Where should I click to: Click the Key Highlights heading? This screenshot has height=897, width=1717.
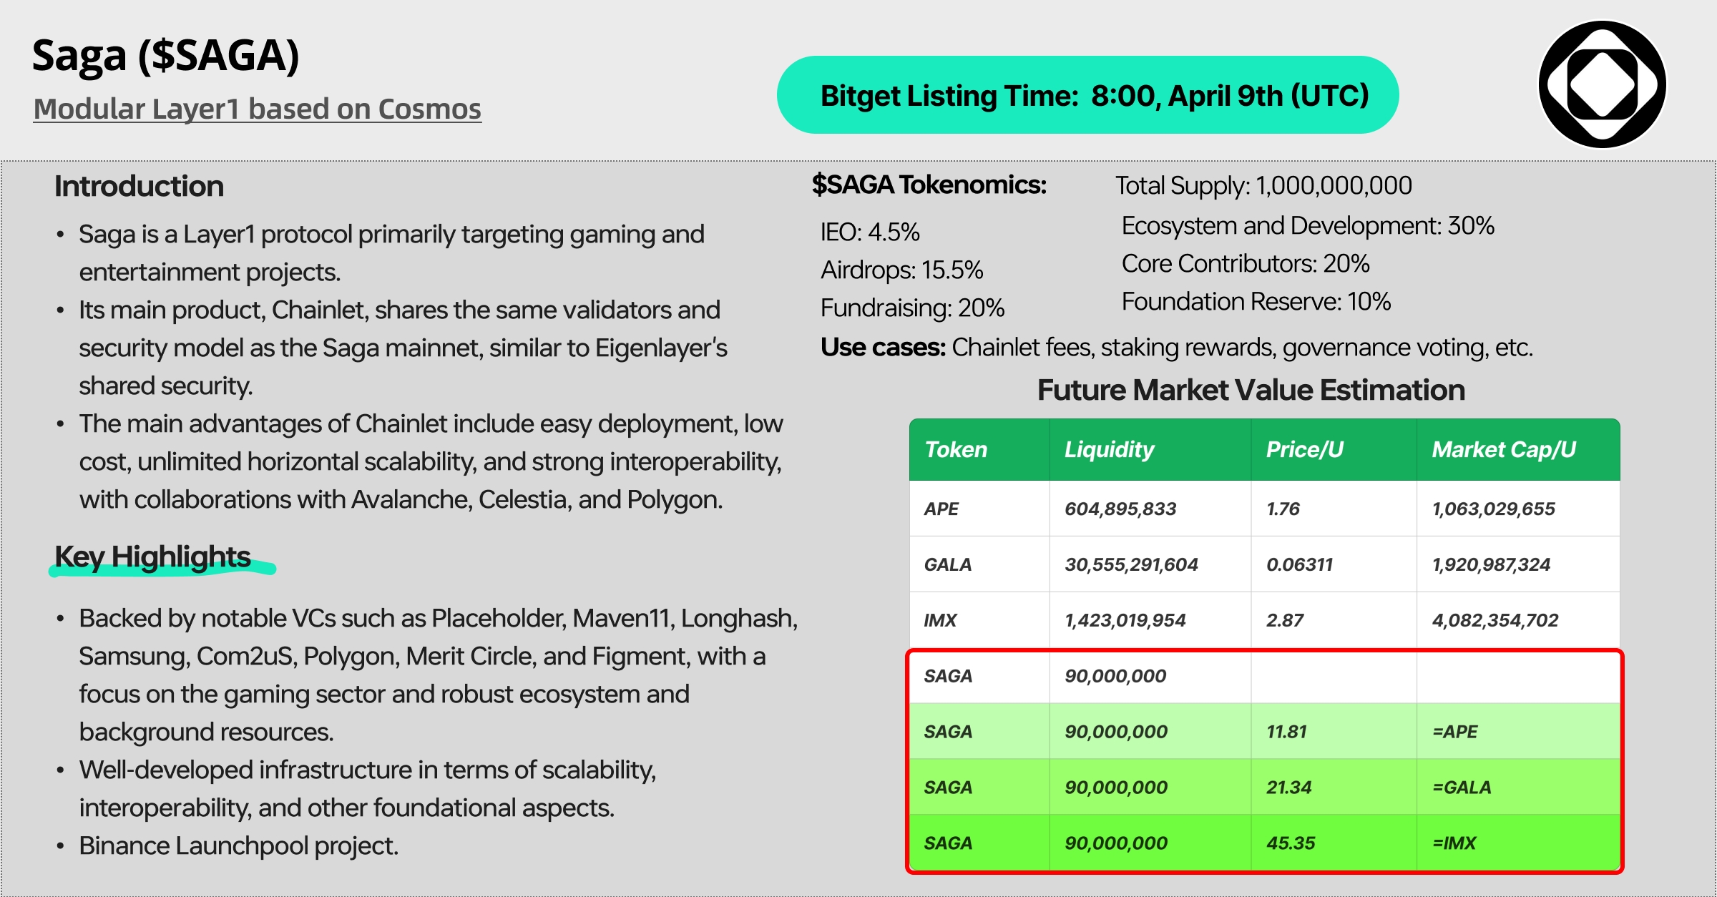click(x=153, y=557)
